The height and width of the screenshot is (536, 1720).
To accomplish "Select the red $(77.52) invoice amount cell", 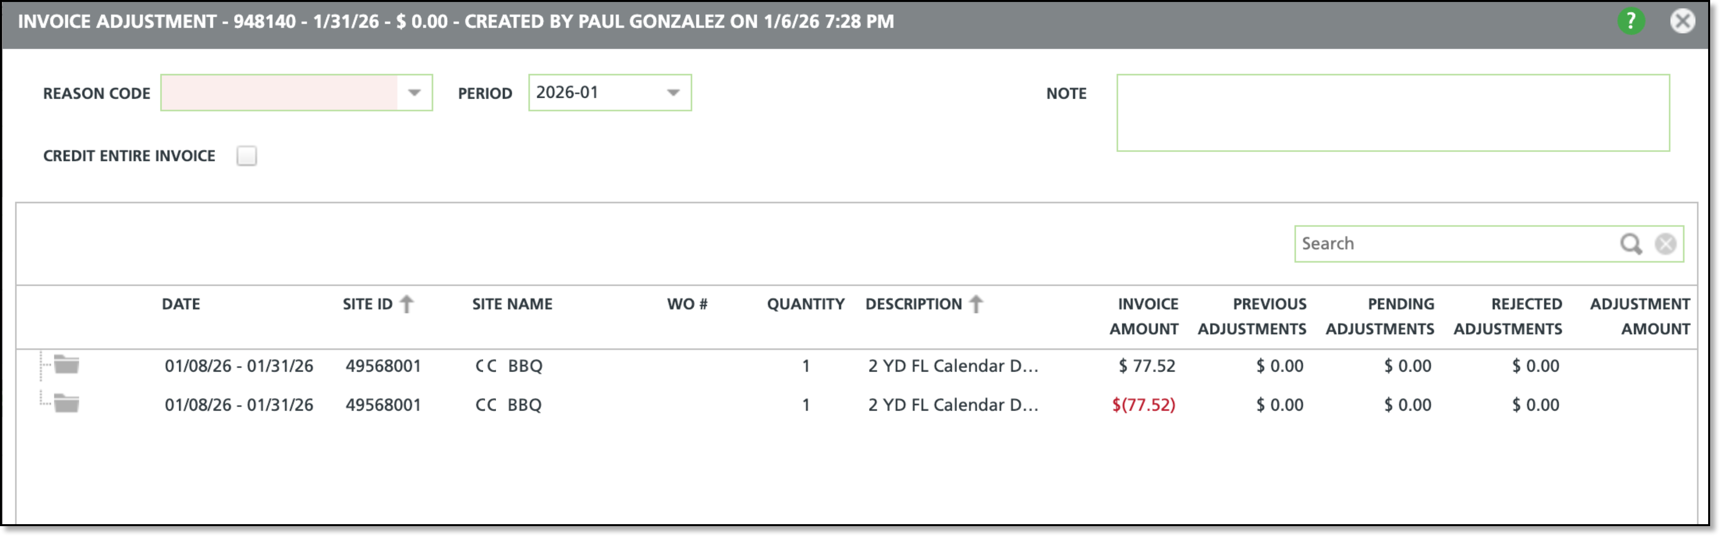I will pyautogui.click(x=1143, y=405).
